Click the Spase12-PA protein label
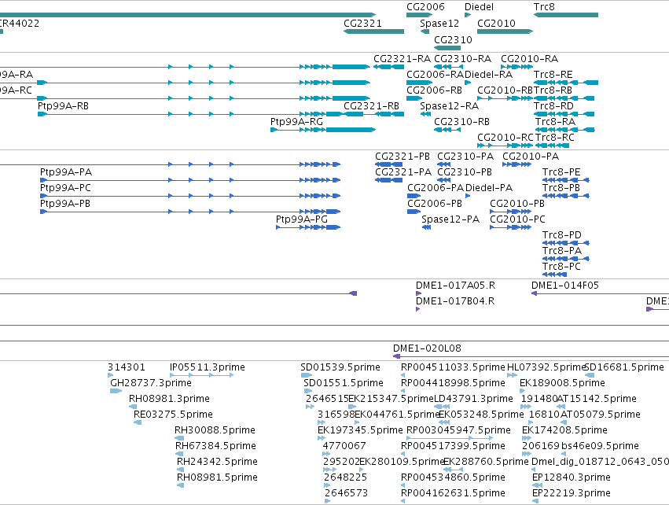This screenshot has width=669, height=505. pos(450,219)
